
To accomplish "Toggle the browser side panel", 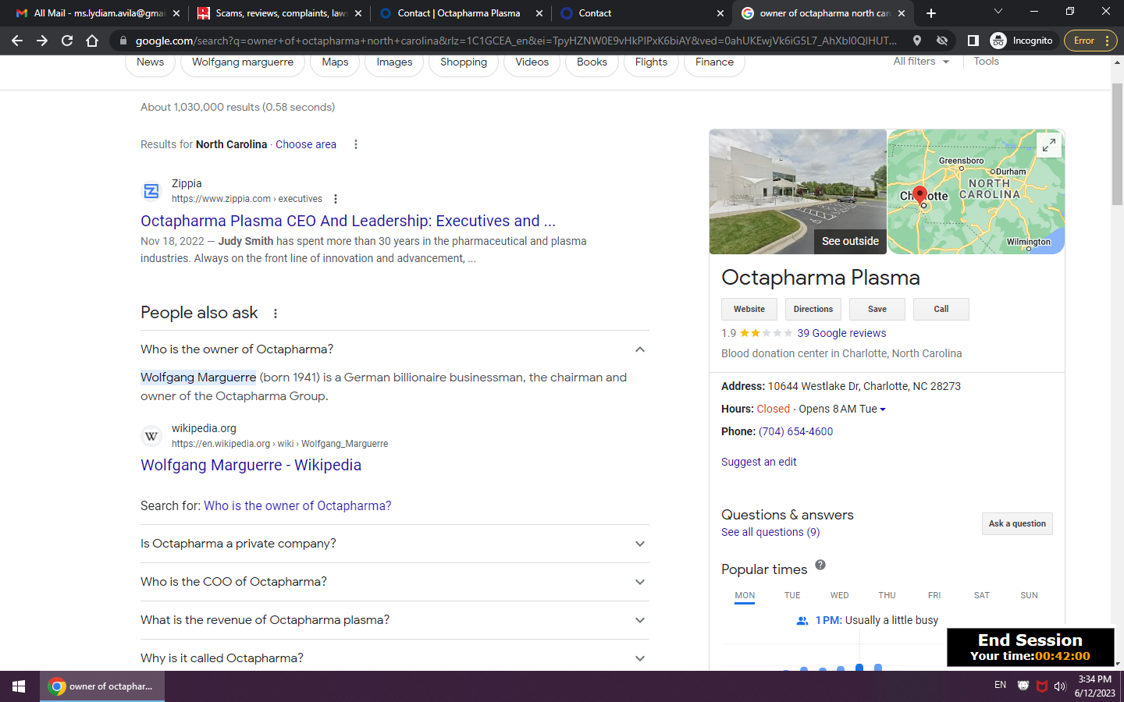I will tap(973, 41).
